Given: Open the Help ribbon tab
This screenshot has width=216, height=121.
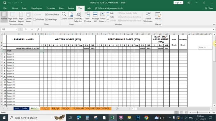Looking at the screenshot, I should coord(89,8).
